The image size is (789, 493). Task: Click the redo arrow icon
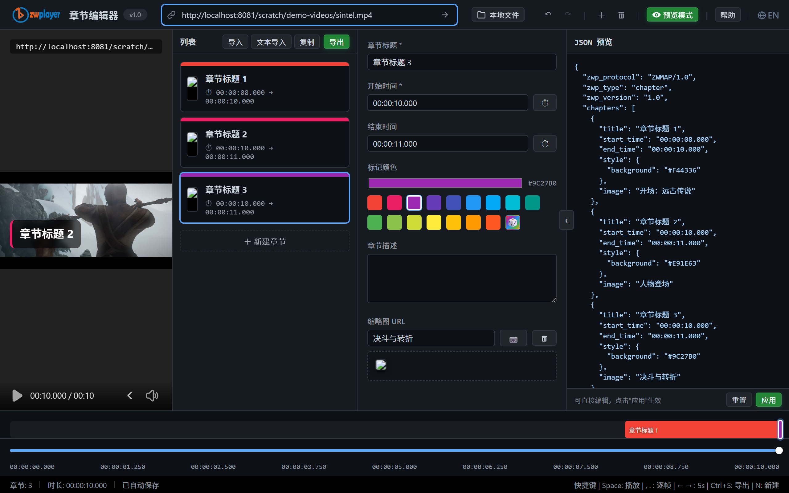click(568, 15)
